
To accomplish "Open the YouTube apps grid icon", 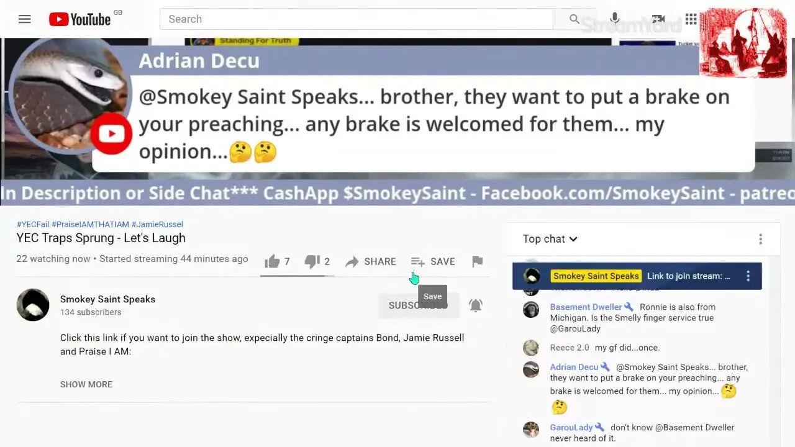I will tap(691, 19).
